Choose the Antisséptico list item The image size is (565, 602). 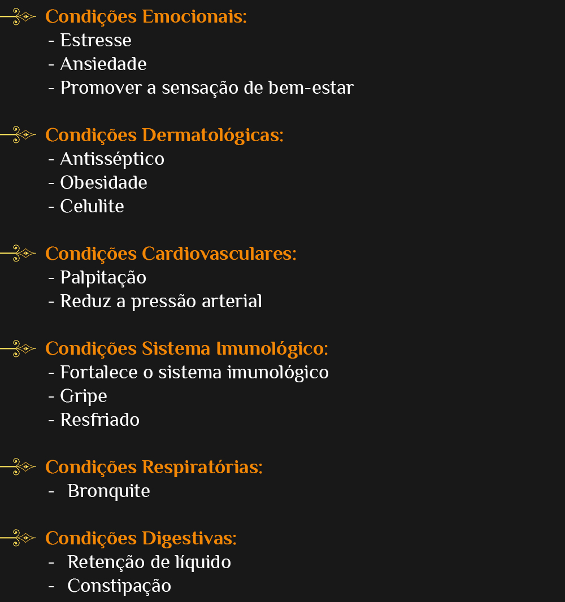112,159
